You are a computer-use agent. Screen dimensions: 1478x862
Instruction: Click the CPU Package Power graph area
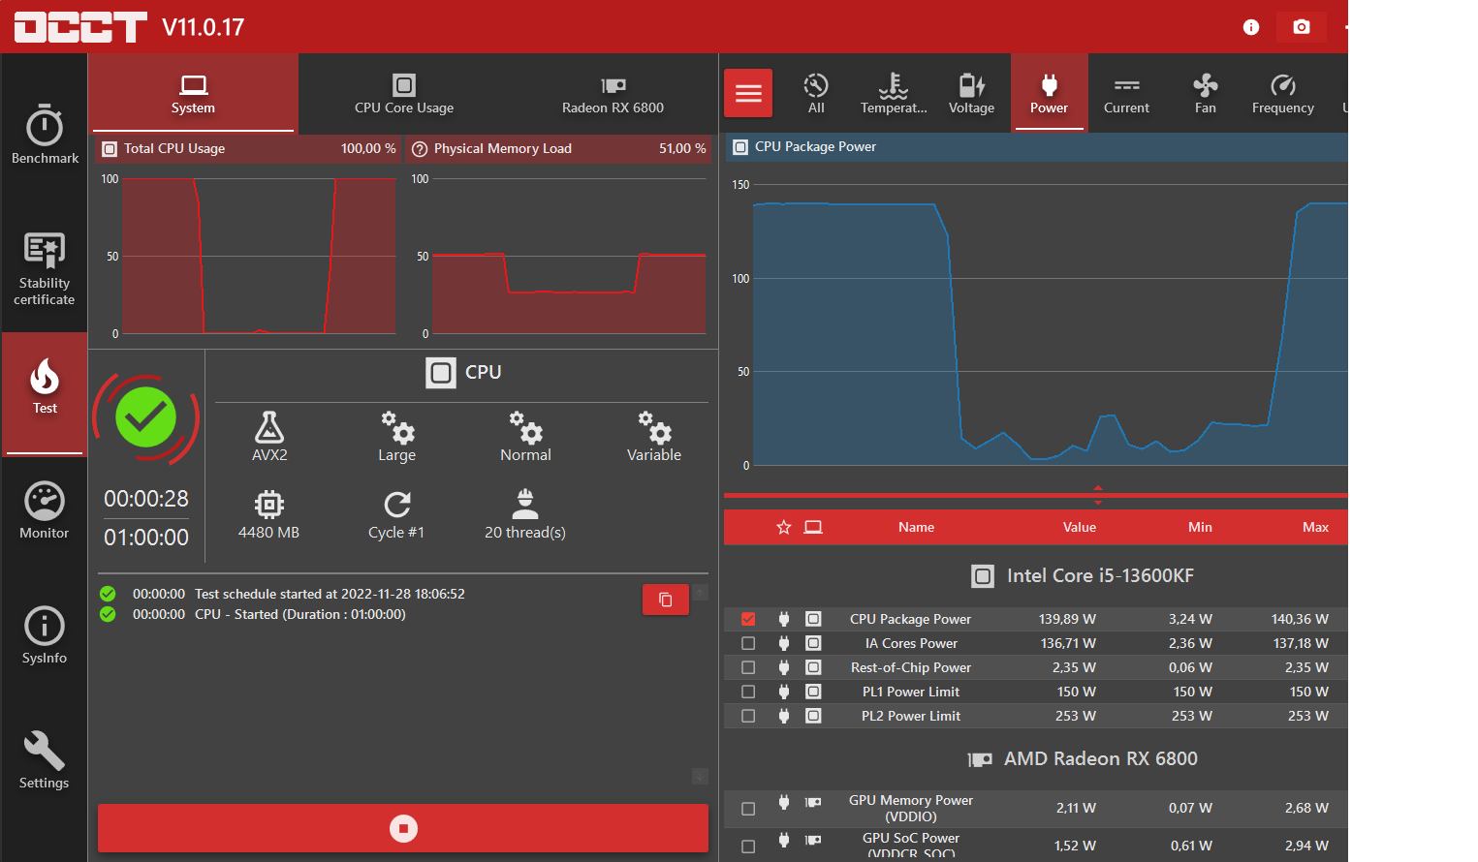[1050, 324]
